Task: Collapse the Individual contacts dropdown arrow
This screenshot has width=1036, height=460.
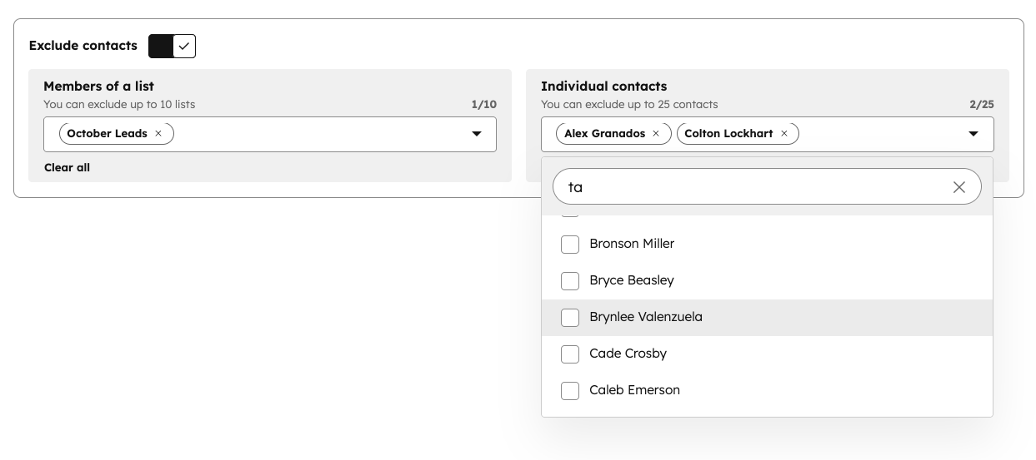Action: click(x=973, y=134)
